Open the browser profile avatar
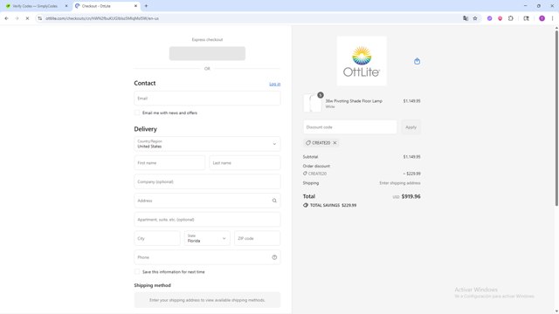This screenshot has height=314, width=559. click(542, 18)
